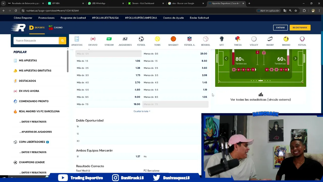Open the En Vivo live icon

coord(93,39)
